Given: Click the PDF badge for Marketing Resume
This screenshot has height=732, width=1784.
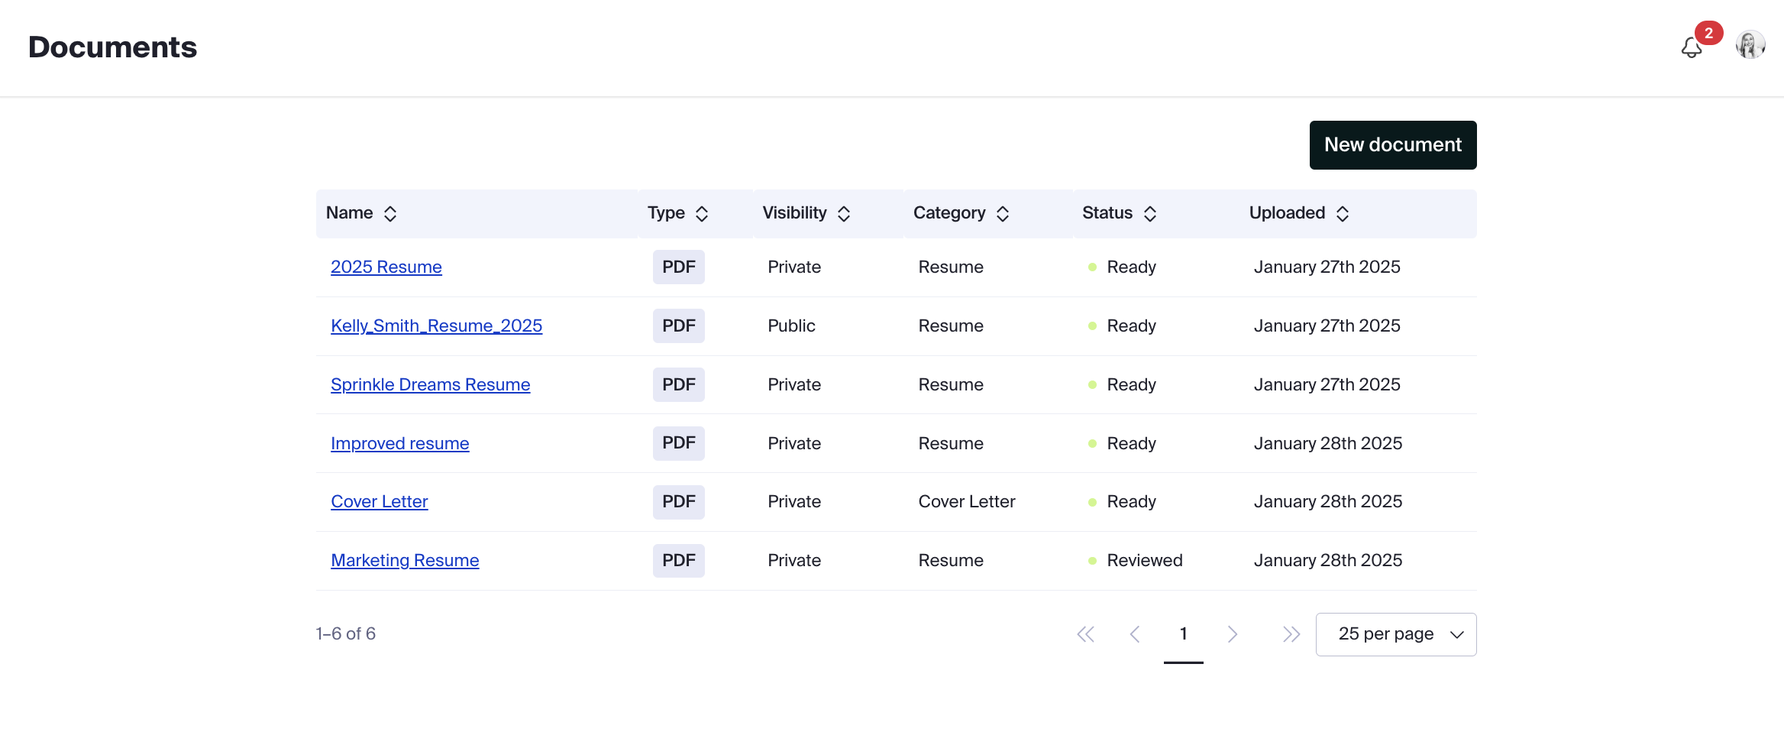Looking at the screenshot, I should [679, 561].
